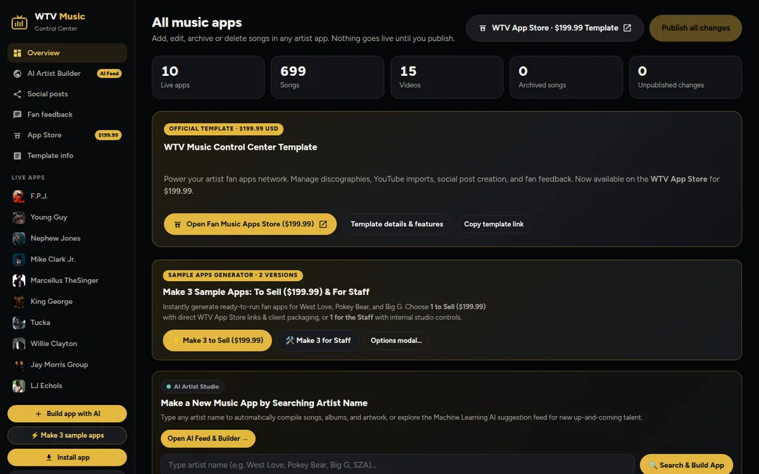Open Fan Music Apps Store ($199.99)
759x474 pixels.
coord(250,224)
